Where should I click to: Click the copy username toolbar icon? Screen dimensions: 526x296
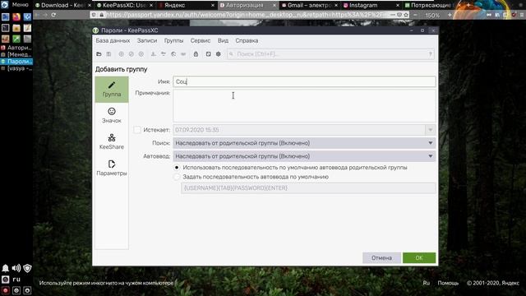[154, 54]
